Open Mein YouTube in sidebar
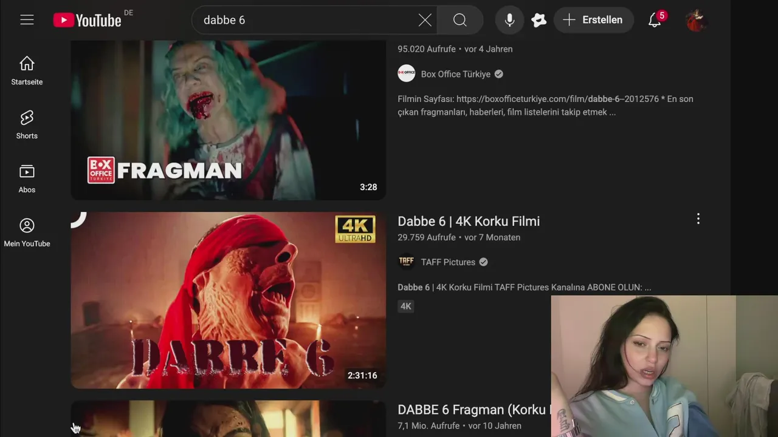This screenshot has height=437, width=778. [27, 232]
